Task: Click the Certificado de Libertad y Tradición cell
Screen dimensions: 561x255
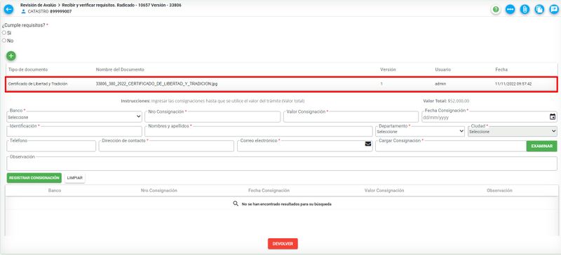Action: (x=38, y=83)
